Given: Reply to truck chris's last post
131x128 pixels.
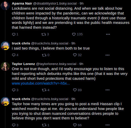Looking at the screenshot, I should coord(15,125).
